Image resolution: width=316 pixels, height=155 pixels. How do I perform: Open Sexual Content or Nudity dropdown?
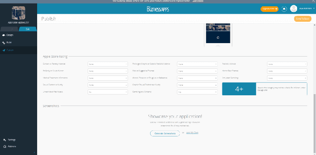[x=108, y=85]
